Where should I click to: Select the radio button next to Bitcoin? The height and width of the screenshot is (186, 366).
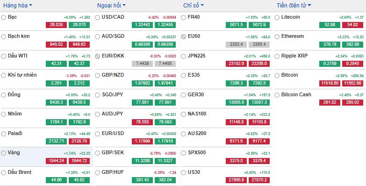(x=277, y=75)
